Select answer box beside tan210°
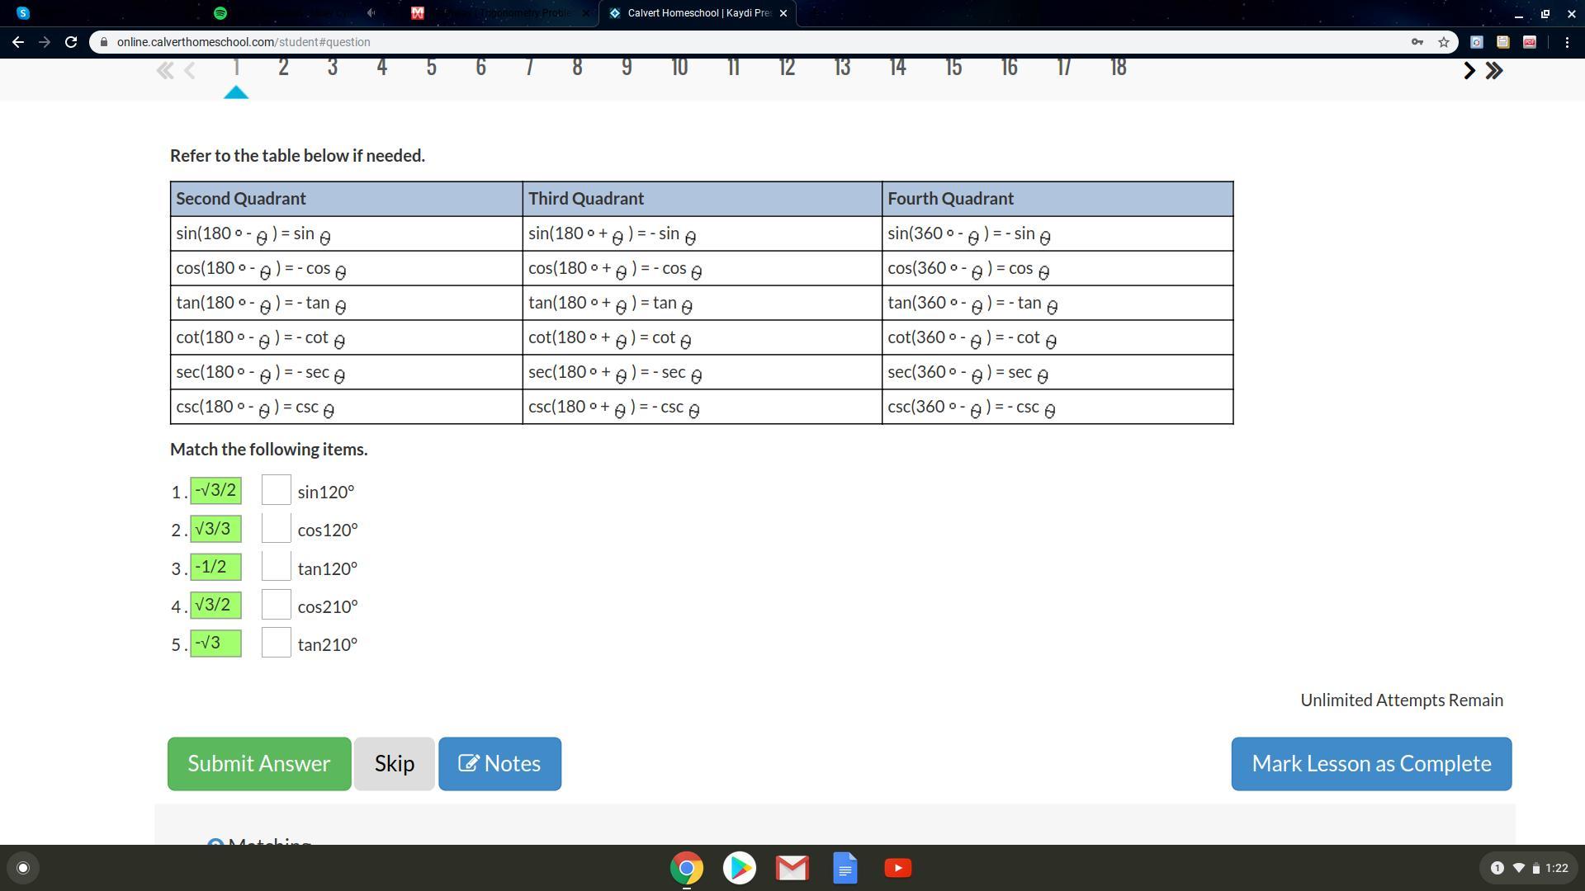 (x=276, y=643)
